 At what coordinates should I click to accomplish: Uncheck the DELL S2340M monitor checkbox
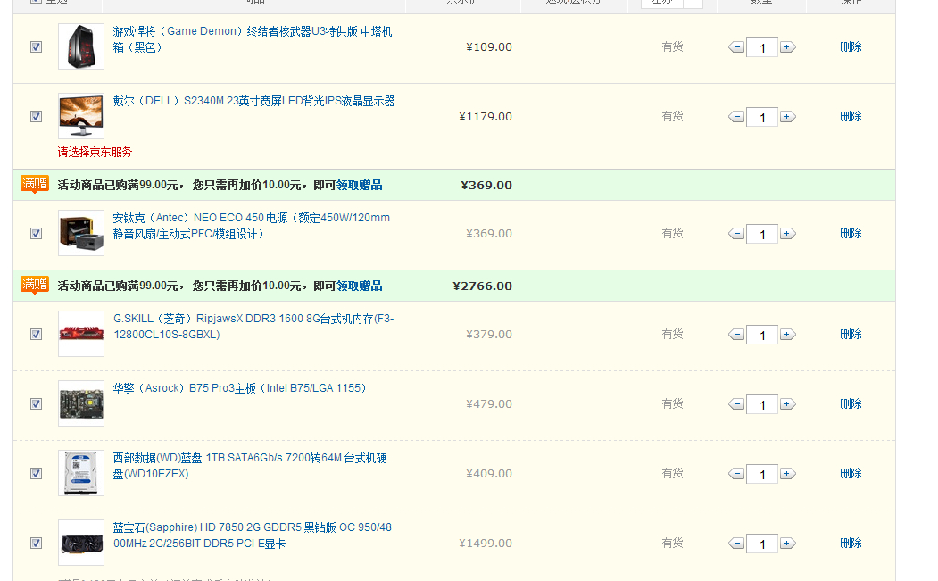[37, 117]
